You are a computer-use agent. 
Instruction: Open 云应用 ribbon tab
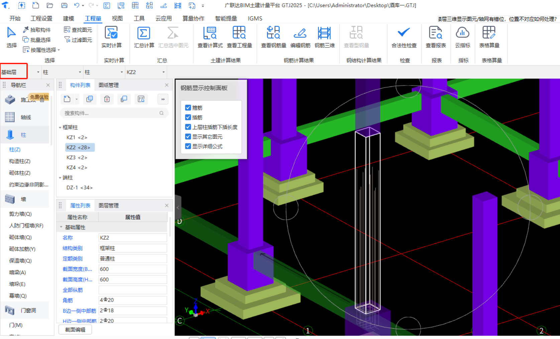tap(163, 18)
